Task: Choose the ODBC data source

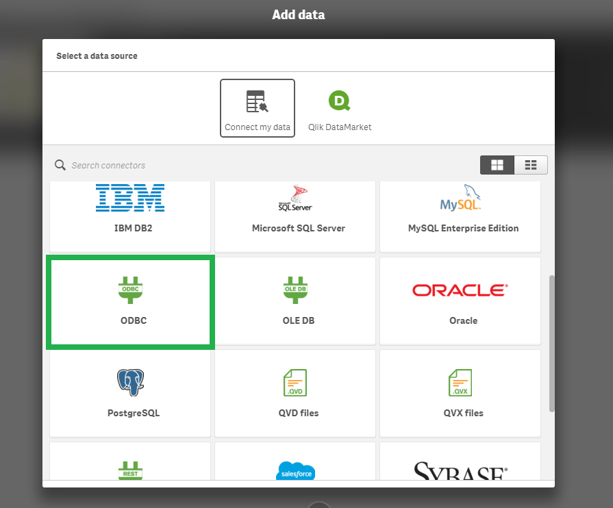Action: [131, 301]
